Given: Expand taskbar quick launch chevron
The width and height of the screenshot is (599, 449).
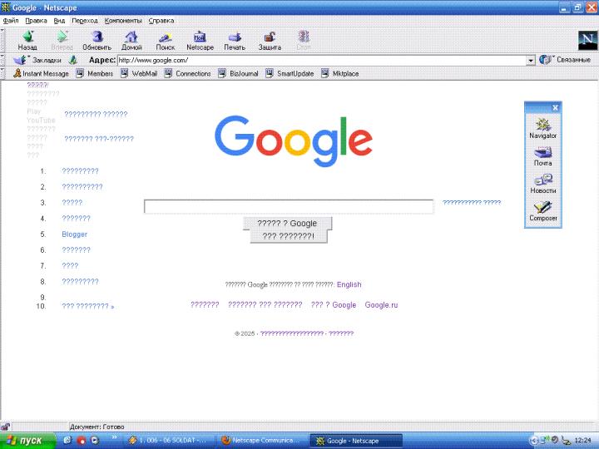Looking at the screenshot, I should point(114,437).
